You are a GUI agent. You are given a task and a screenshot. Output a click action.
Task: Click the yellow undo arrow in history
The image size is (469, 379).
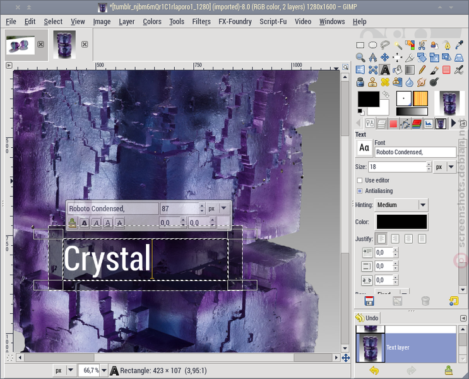click(374, 371)
